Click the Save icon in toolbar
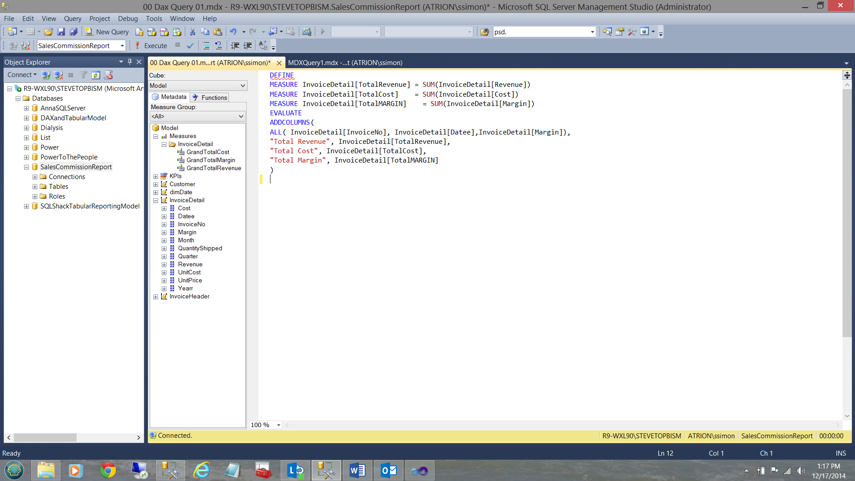 coord(61,32)
